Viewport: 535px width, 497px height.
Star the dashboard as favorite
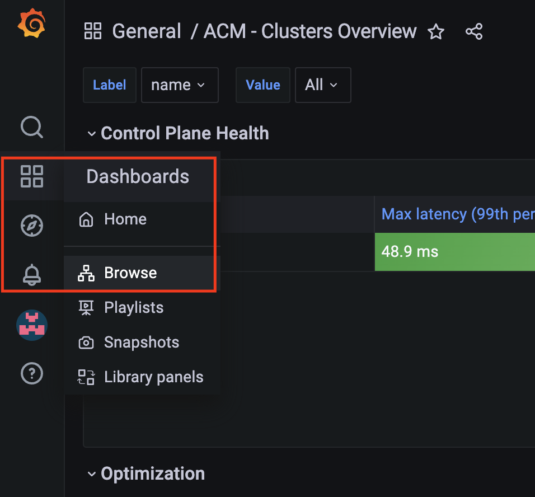tap(436, 32)
